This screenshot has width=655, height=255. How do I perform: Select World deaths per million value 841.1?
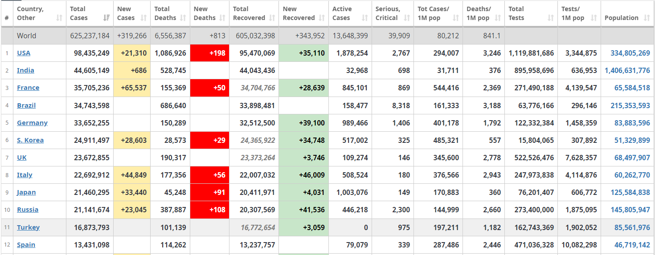pyautogui.click(x=491, y=36)
